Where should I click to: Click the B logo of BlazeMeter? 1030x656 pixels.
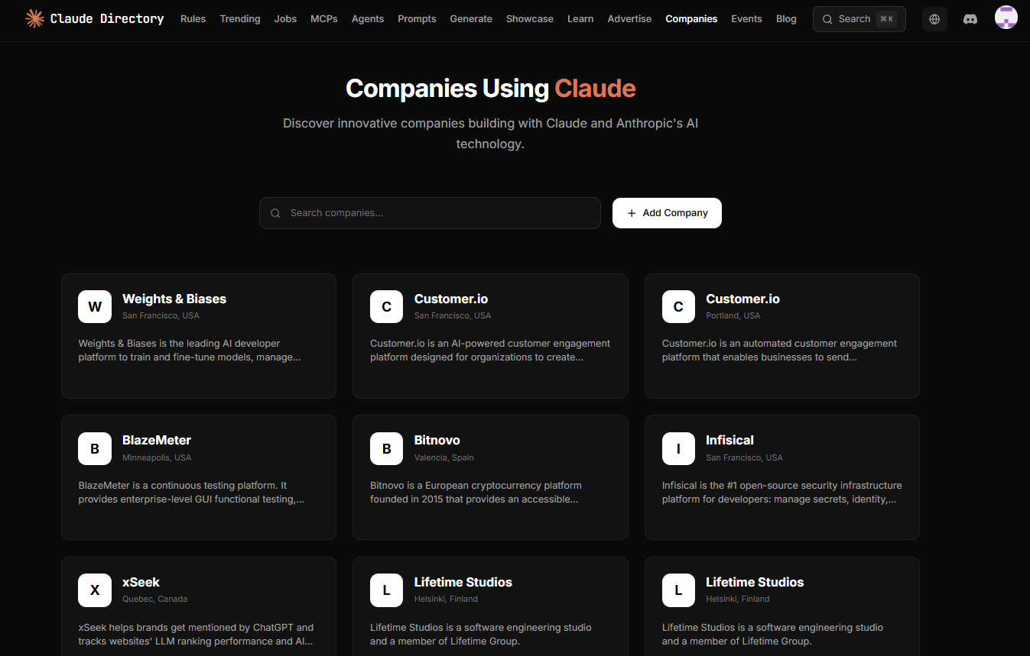coord(95,448)
